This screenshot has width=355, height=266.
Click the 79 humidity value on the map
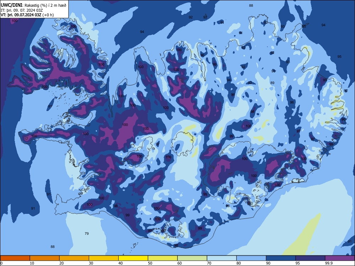pos(87,233)
